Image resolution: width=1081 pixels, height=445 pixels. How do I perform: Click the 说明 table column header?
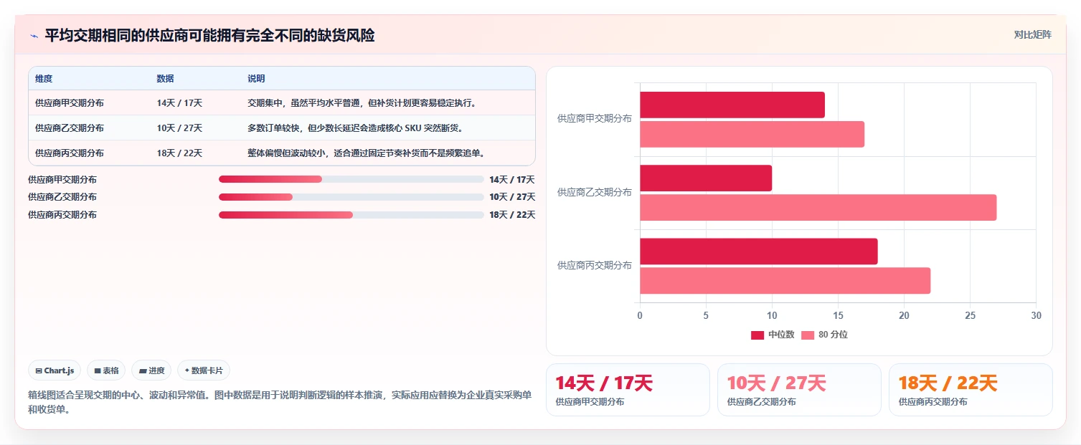point(256,79)
